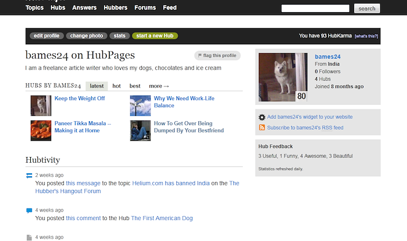The image size is (407, 241).
Task: Click the document icon in Hubtivity
Action: [x=29, y=238]
